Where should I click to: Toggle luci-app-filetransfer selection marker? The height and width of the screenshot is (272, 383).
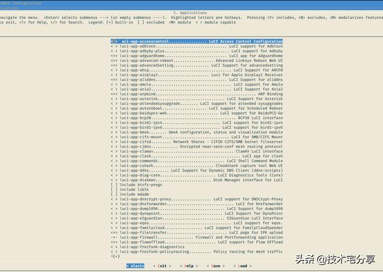[x=114, y=233]
